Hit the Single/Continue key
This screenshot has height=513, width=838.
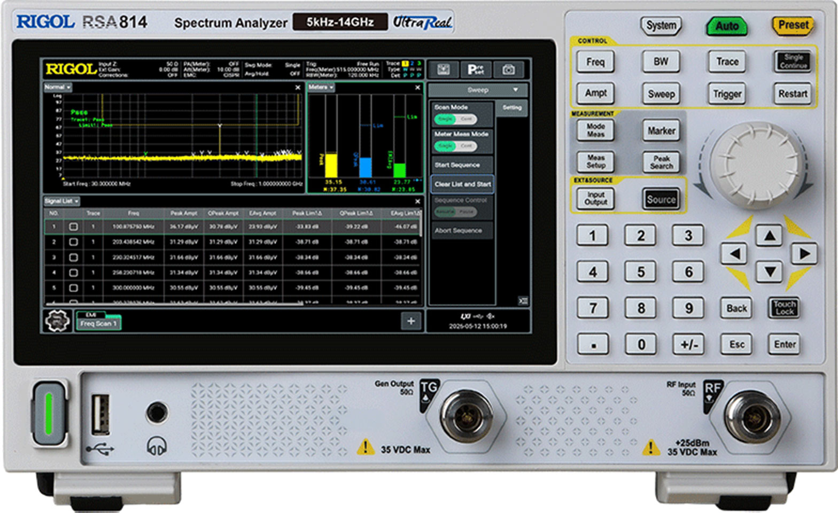pyautogui.click(x=793, y=61)
